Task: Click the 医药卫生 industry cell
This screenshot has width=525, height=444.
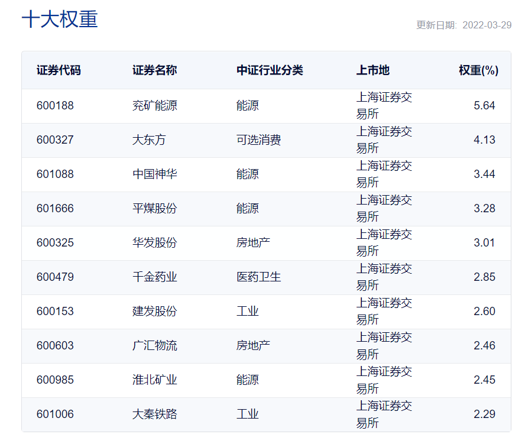Action: [x=258, y=277]
